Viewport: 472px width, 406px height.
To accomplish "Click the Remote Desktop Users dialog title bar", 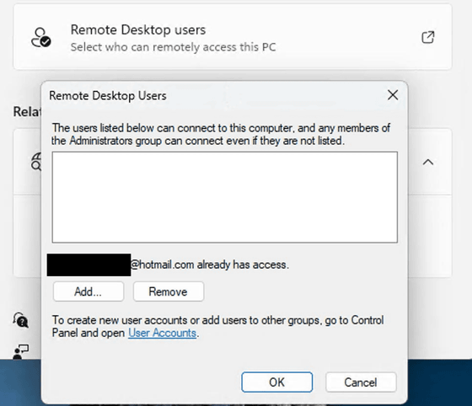I will (211, 96).
